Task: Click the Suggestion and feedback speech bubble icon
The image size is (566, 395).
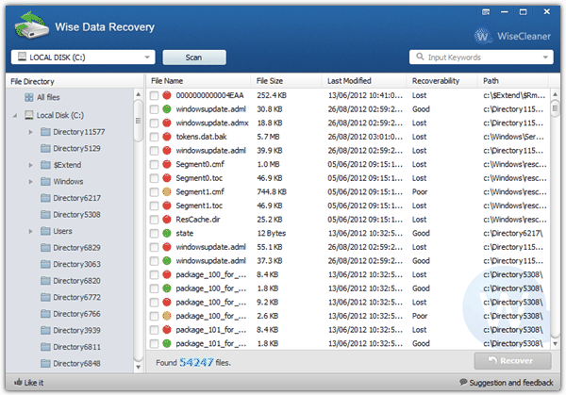Action: pyautogui.click(x=463, y=382)
